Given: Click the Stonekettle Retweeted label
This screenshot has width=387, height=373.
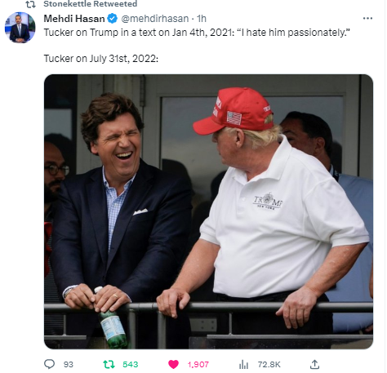Looking at the screenshot, I should [91, 4].
